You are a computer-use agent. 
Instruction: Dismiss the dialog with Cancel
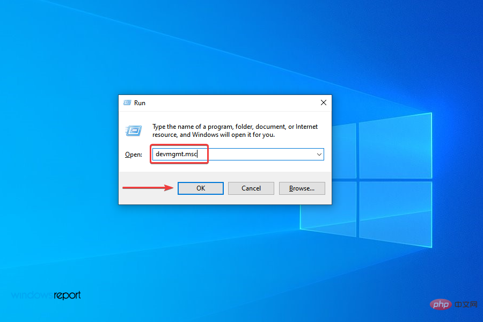(251, 188)
